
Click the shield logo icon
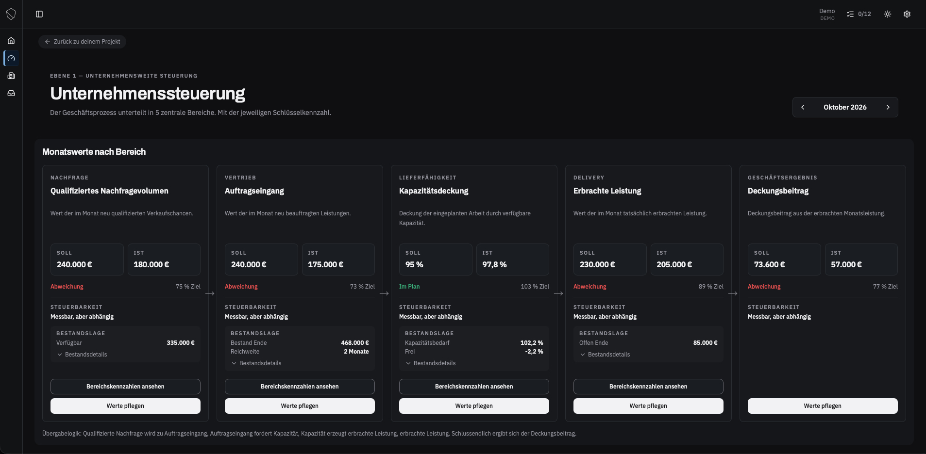(11, 14)
